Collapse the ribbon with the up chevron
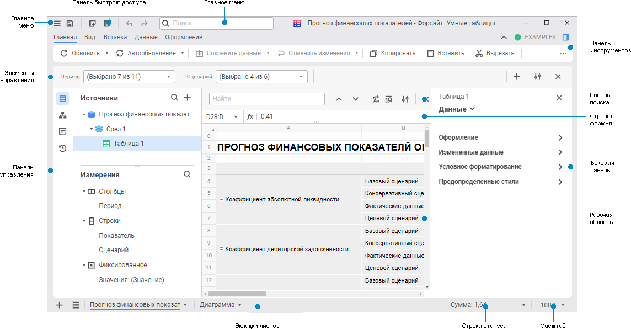The width and height of the screenshot is (631, 329). tap(504, 37)
